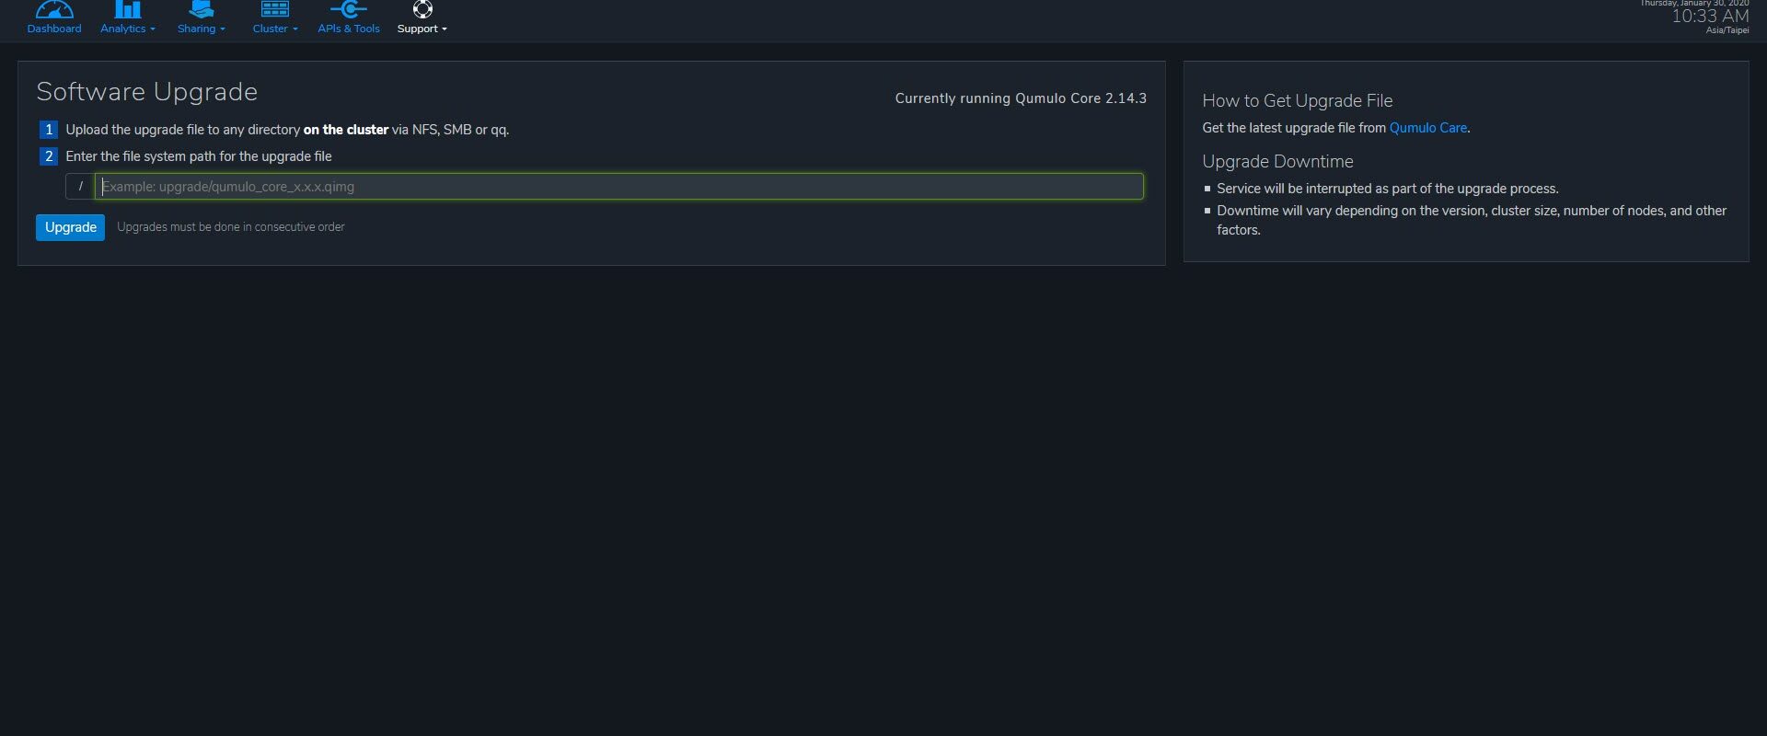Click the Upload the upgrade file step text
The height and width of the screenshot is (736, 1767).
287,130
